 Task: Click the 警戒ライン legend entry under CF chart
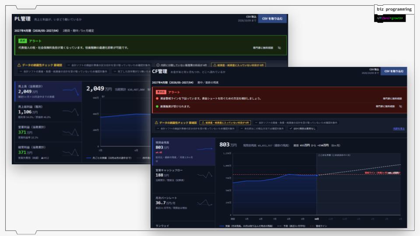pyautogui.click(x=318, y=226)
